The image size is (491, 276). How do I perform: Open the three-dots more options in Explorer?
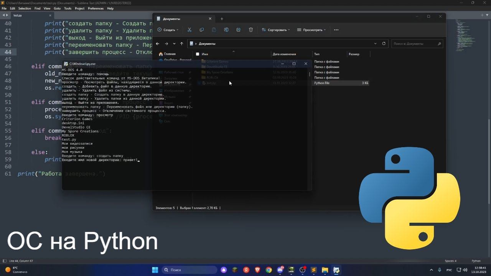[336, 30]
